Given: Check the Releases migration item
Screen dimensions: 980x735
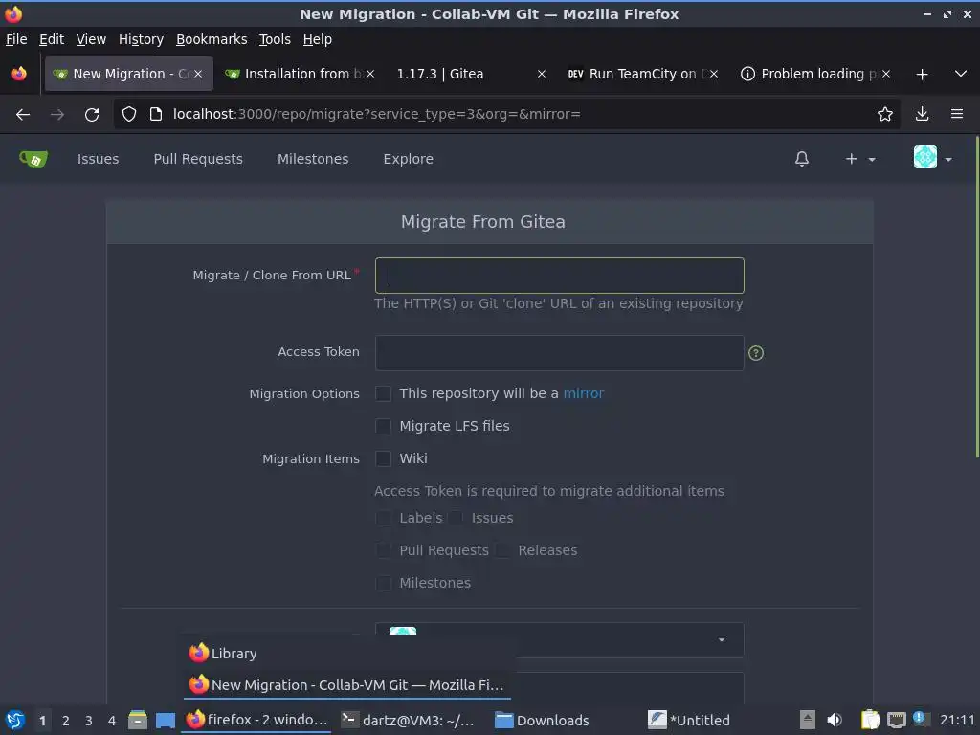Looking at the screenshot, I should [x=501, y=550].
